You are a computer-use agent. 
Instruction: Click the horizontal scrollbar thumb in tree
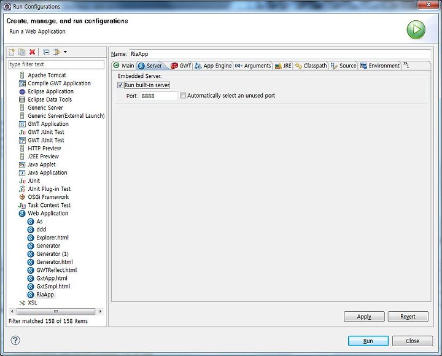(x=56, y=311)
